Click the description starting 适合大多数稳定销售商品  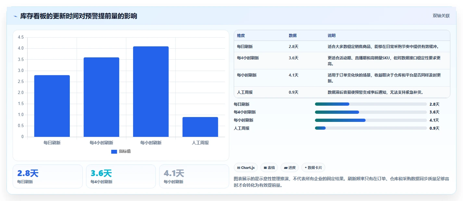pos(383,47)
